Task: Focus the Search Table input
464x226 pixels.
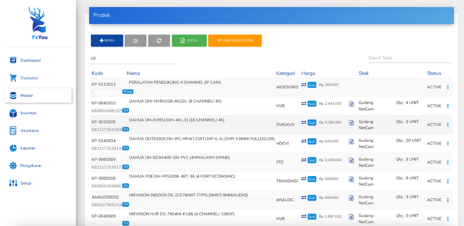Action: coord(410,58)
